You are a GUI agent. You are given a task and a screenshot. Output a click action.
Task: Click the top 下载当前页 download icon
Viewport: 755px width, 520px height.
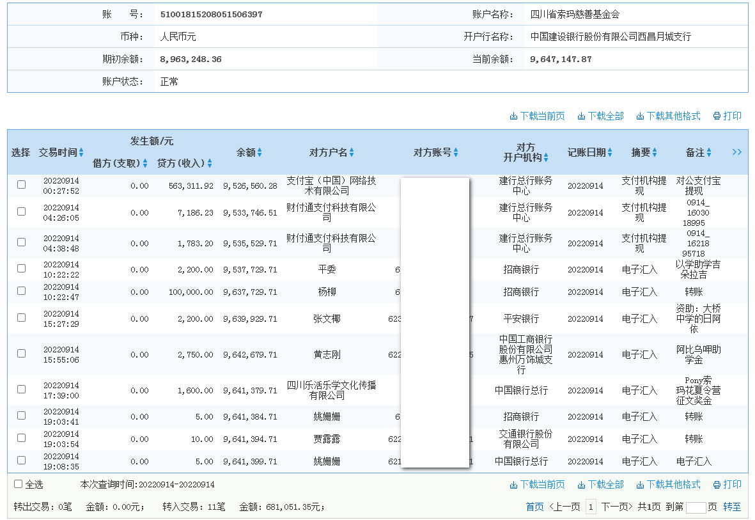click(513, 116)
